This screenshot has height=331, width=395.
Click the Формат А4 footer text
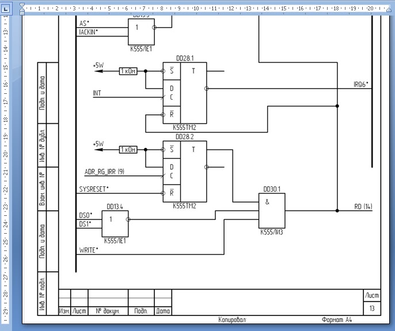pos(336,319)
